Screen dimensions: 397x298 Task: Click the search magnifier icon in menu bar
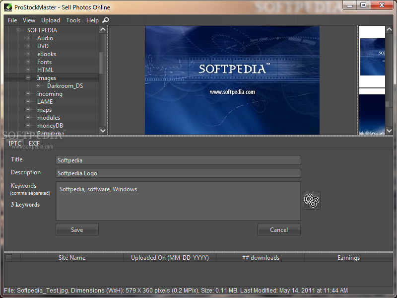click(x=106, y=20)
